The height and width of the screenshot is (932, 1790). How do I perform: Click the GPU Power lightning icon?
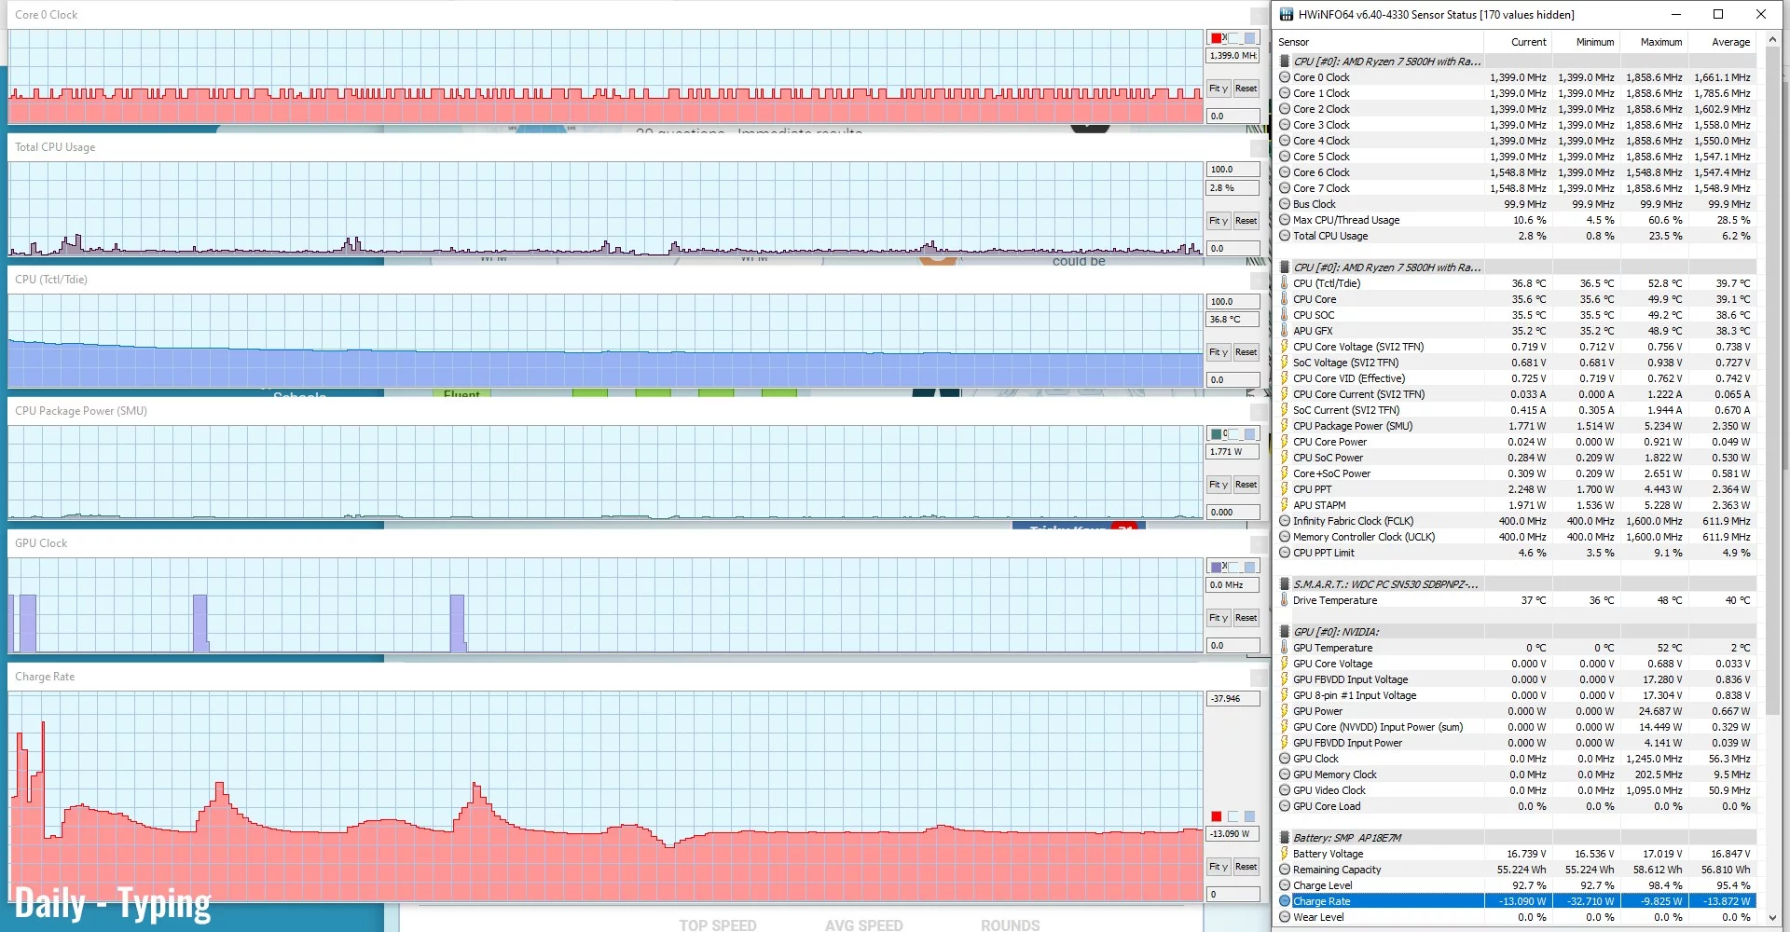coord(1285,711)
